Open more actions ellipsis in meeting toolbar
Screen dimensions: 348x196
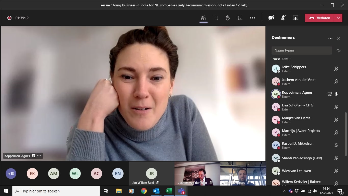(x=252, y=18)
